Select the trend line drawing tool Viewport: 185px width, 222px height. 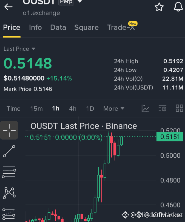pyautogui.click(x=9, y=151)
